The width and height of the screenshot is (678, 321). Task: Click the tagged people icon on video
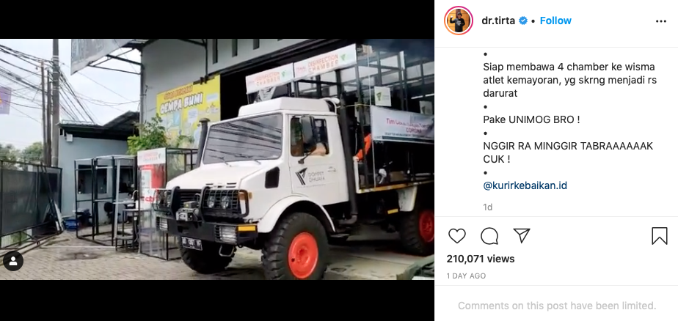pyautogui.click(x=13, y=261)
